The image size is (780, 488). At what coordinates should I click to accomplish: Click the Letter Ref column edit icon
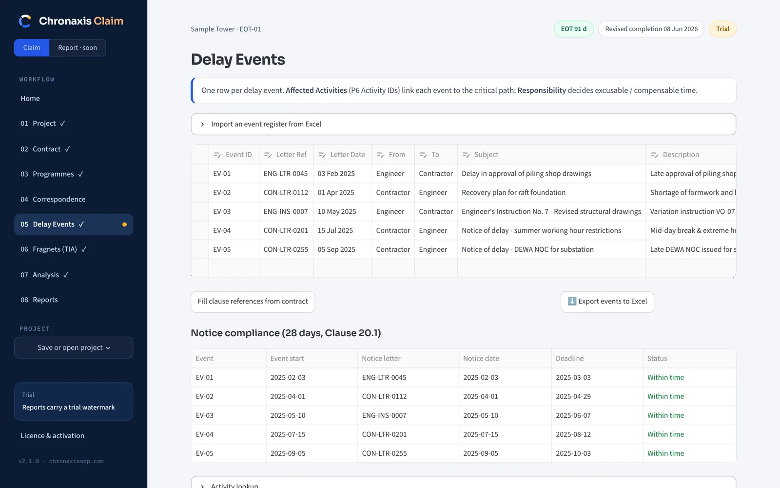[x=268, y=155]
